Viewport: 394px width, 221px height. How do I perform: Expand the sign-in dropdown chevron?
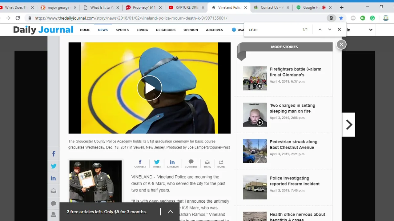click(x=371, y=30)
